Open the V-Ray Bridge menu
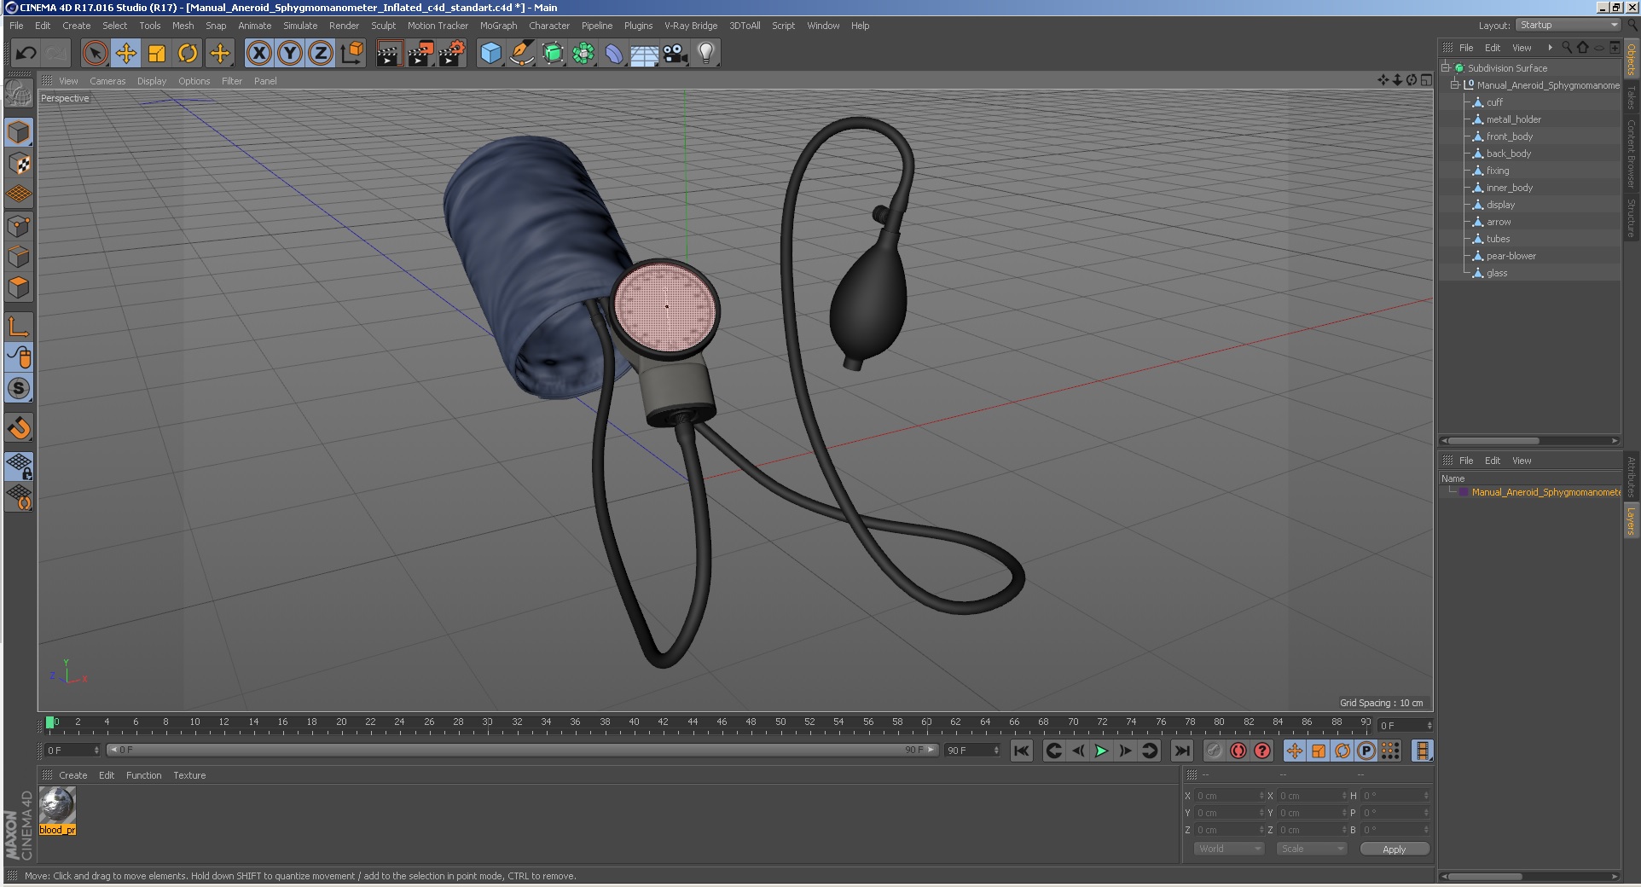This screenshot has width=1641, height=887. (691, 26)
